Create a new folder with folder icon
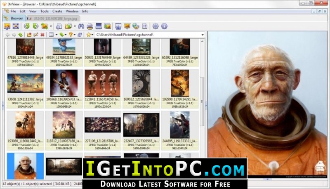This screenshot has width=330, height=189. coord(29,35)
